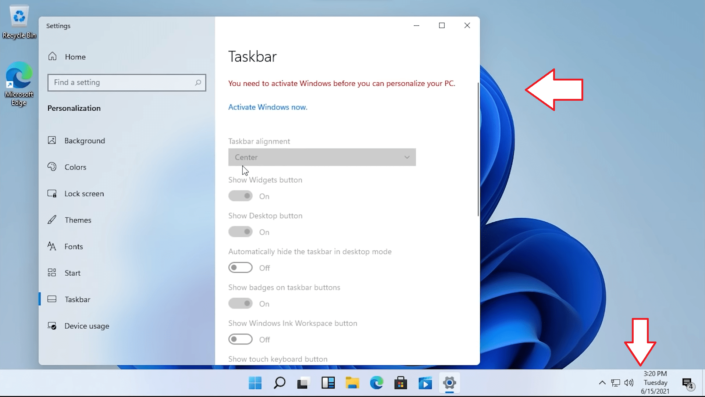Open Widgets from the taskbar

(328, 383)
